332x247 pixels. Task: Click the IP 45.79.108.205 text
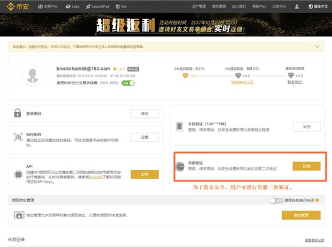(x=123, y=76)
